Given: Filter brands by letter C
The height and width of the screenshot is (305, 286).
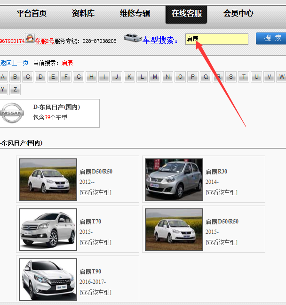Looking at the screenshot, I should pos(28,77).
